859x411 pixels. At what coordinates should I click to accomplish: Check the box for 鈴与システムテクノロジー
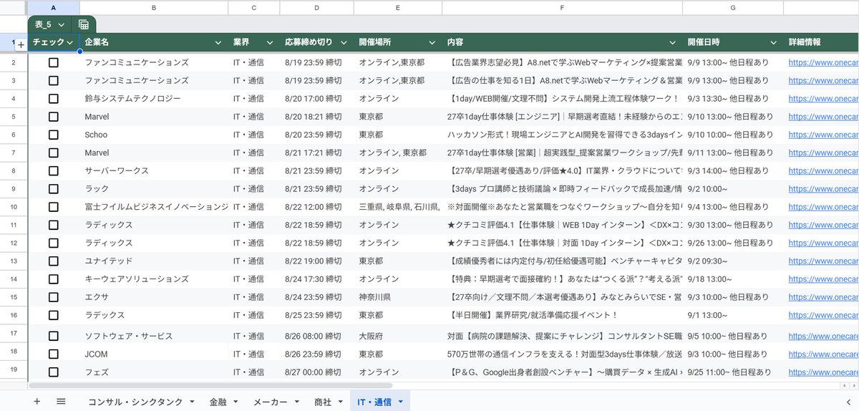pos(54,98)
